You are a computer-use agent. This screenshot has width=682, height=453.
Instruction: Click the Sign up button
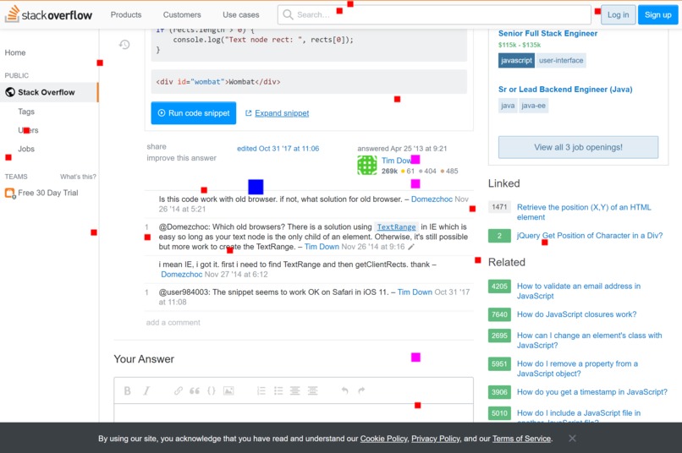point(657,14)
